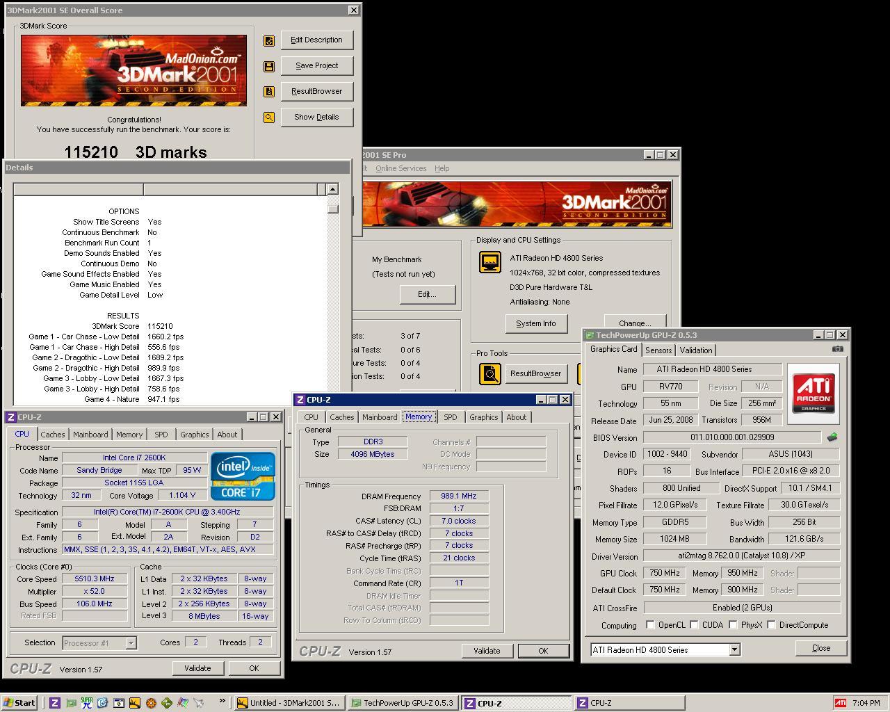Click 'Game 4 - Nature' result row
The image size is (890, 712).
pos(132,399)
